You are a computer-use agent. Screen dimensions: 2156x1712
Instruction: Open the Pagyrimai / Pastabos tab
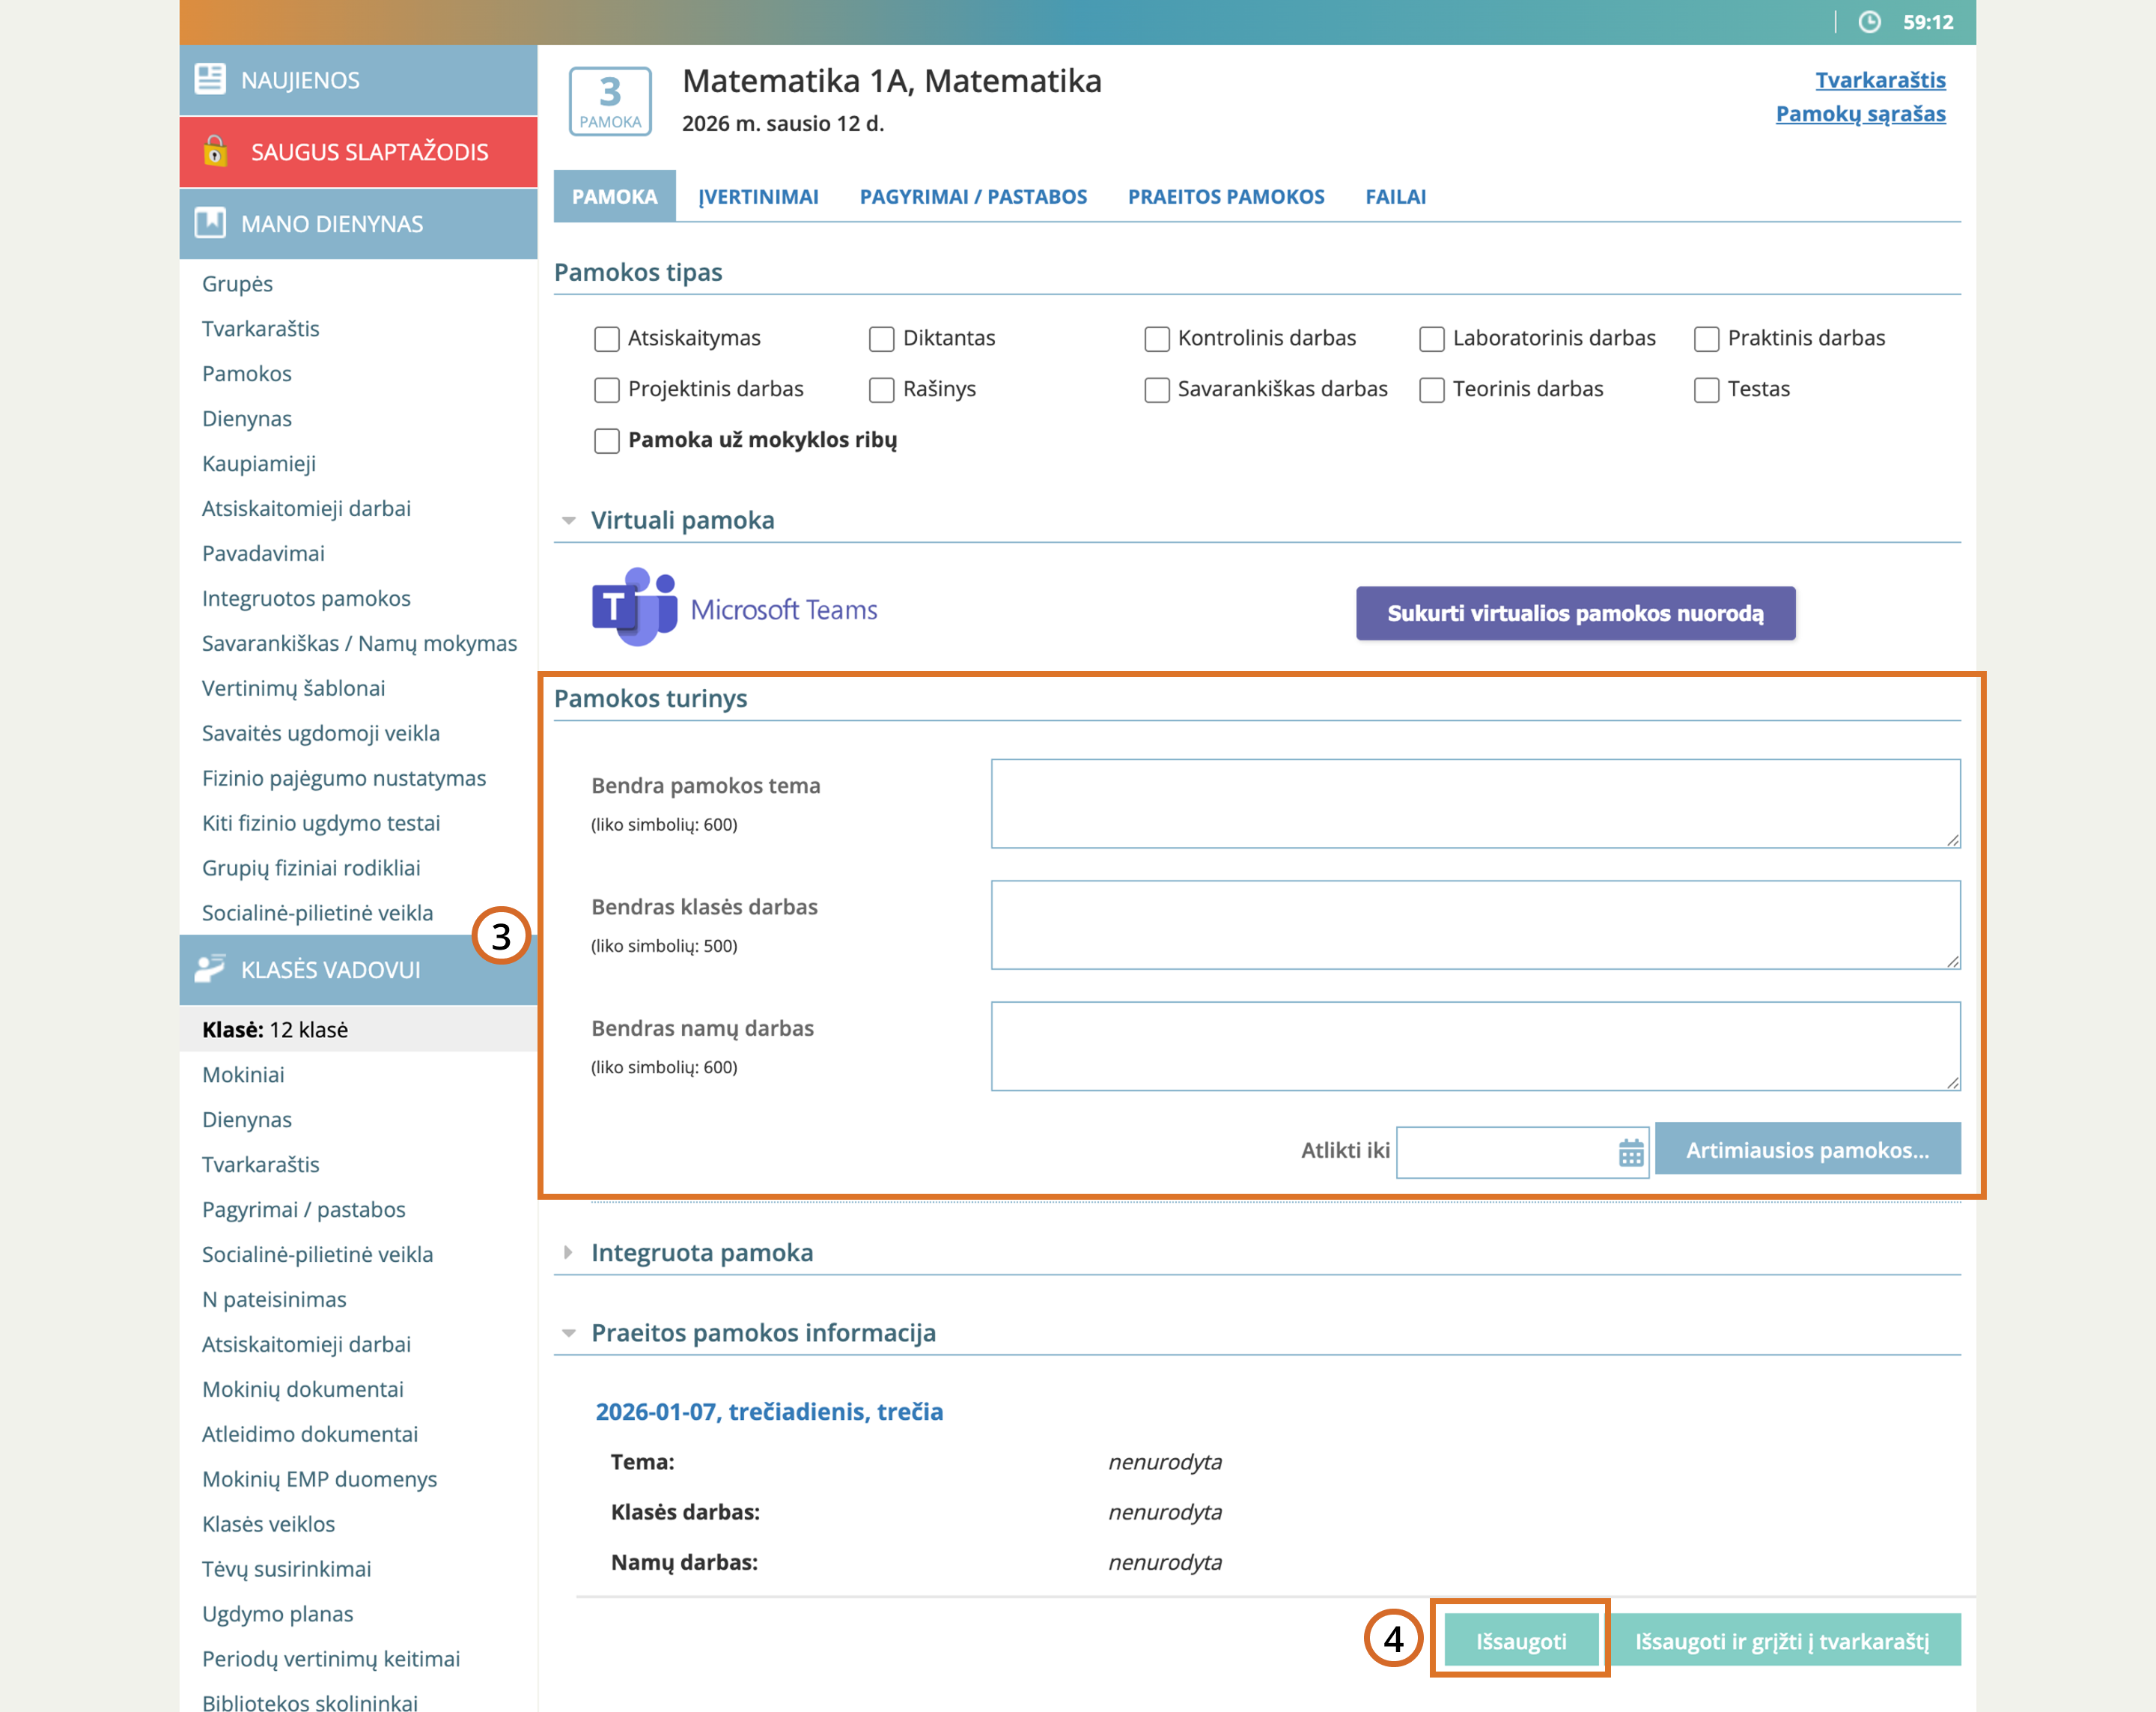point(972,197)
